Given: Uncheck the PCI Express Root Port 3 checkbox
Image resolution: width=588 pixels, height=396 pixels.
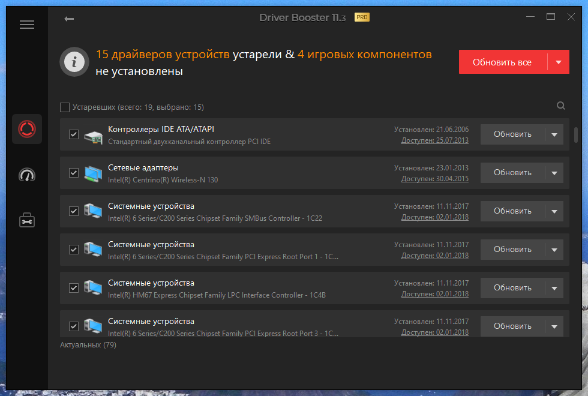Looking at the screenshot, I should point(73,326).
